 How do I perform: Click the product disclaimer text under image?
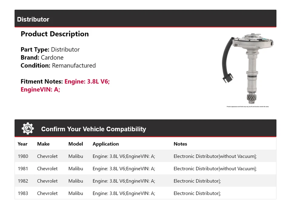coord(247,107)
